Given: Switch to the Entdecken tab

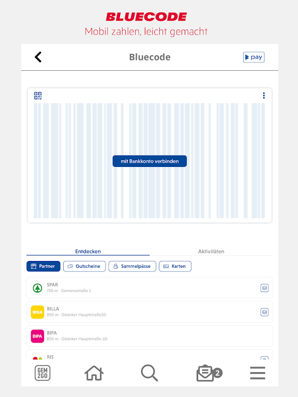Looking at the screenshot, I should pyautogui.click(x=88, y=251).
